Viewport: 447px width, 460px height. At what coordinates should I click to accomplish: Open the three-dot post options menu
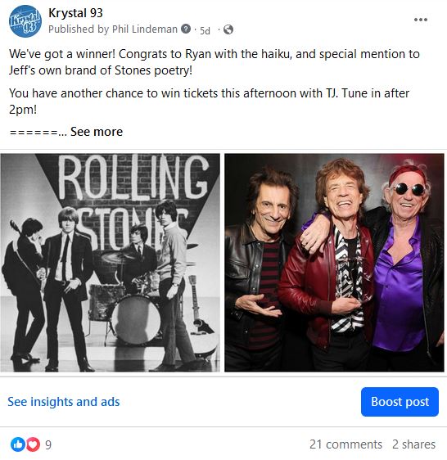coord(421,20)
